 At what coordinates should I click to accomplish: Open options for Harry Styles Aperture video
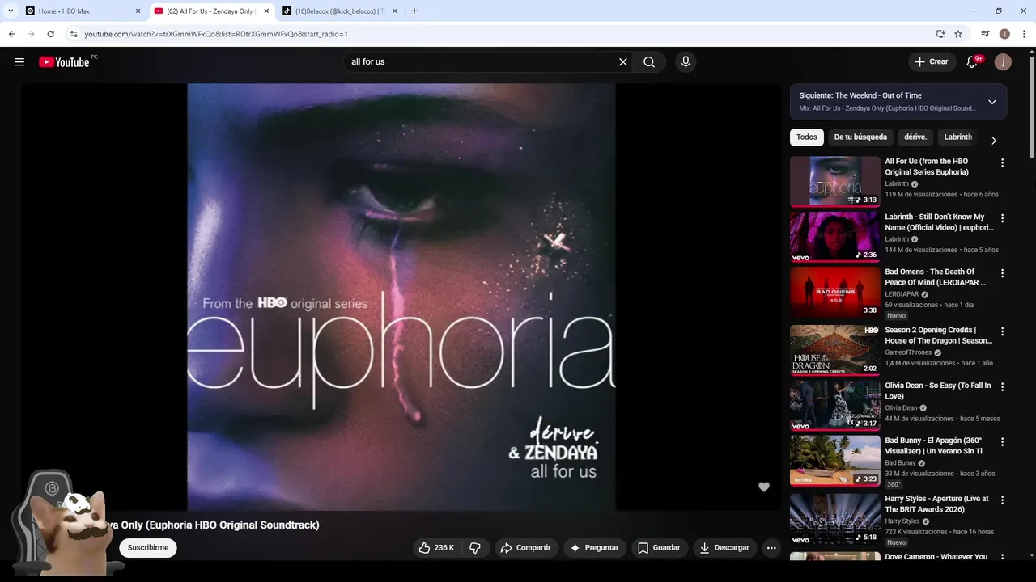(x=1002, y=500)
